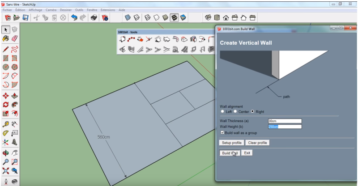Click the Open folder icon
This screenshot has height=186, width=358.
point(17,17)
